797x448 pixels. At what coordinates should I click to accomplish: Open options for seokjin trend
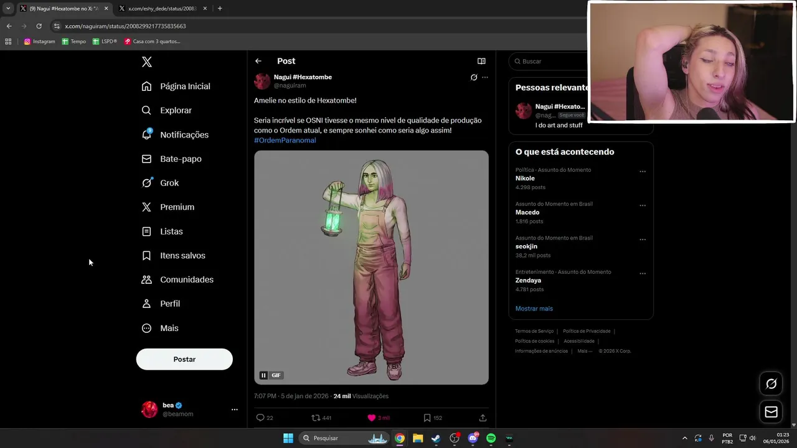pyautogui.click(x=643, y=240)
